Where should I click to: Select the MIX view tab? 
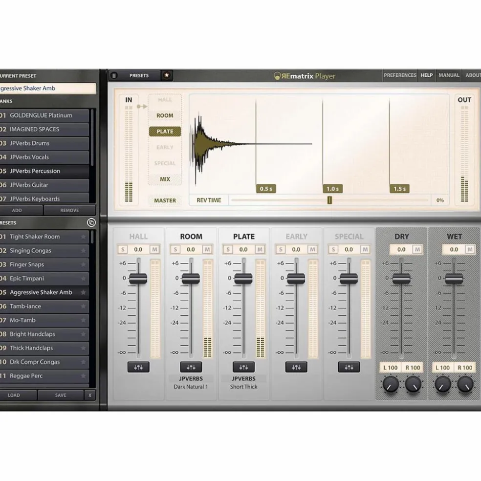coord(165,179)
